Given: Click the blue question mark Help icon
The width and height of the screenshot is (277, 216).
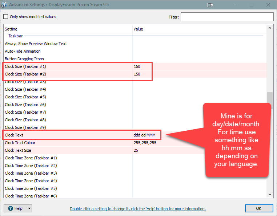Looking at the screenshot, I should pyautogui.click(x=10, y=208).
